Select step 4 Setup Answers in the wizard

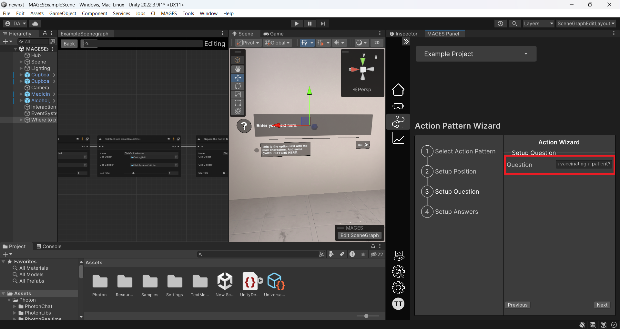click(450, 212)
